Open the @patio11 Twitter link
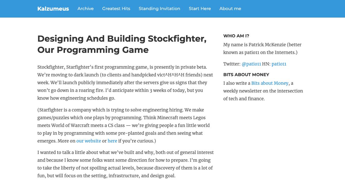 (x=251, y=64)
